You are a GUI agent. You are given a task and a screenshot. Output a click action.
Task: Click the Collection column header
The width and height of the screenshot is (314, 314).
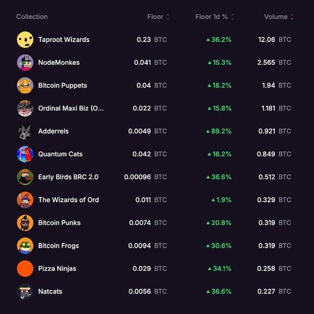coord(32,17)
